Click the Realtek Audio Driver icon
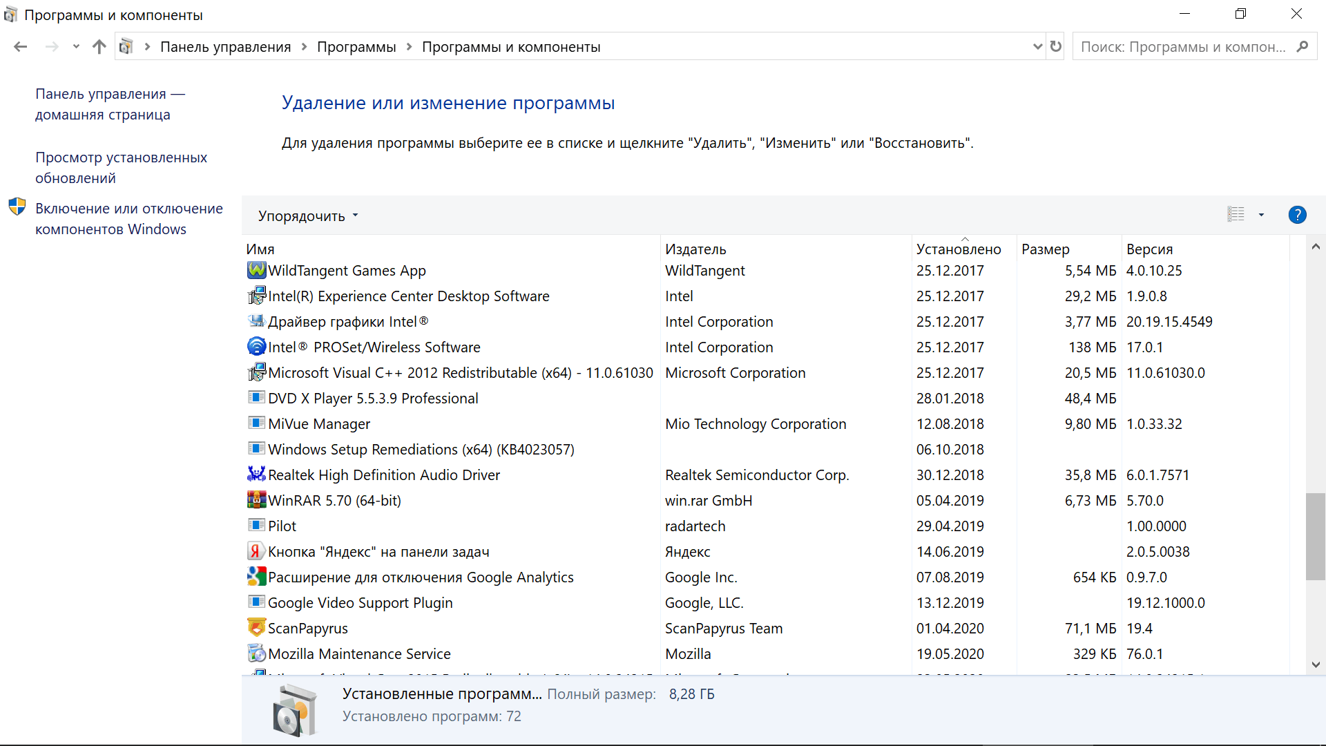Viewport: 1326px width, 746px height. click(x=256, y=475)
